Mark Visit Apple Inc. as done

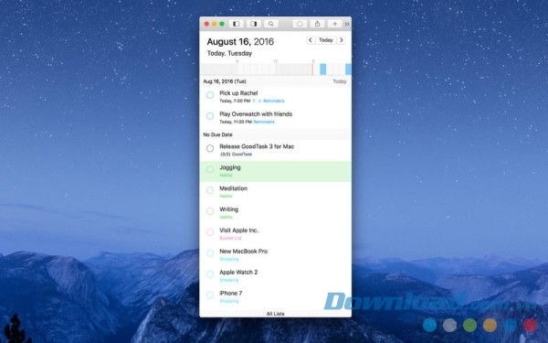pos(210,232)
